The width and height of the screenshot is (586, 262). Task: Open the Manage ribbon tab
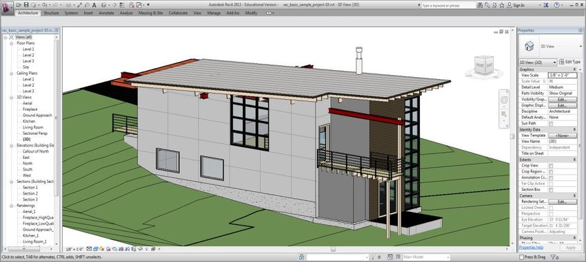214,13
